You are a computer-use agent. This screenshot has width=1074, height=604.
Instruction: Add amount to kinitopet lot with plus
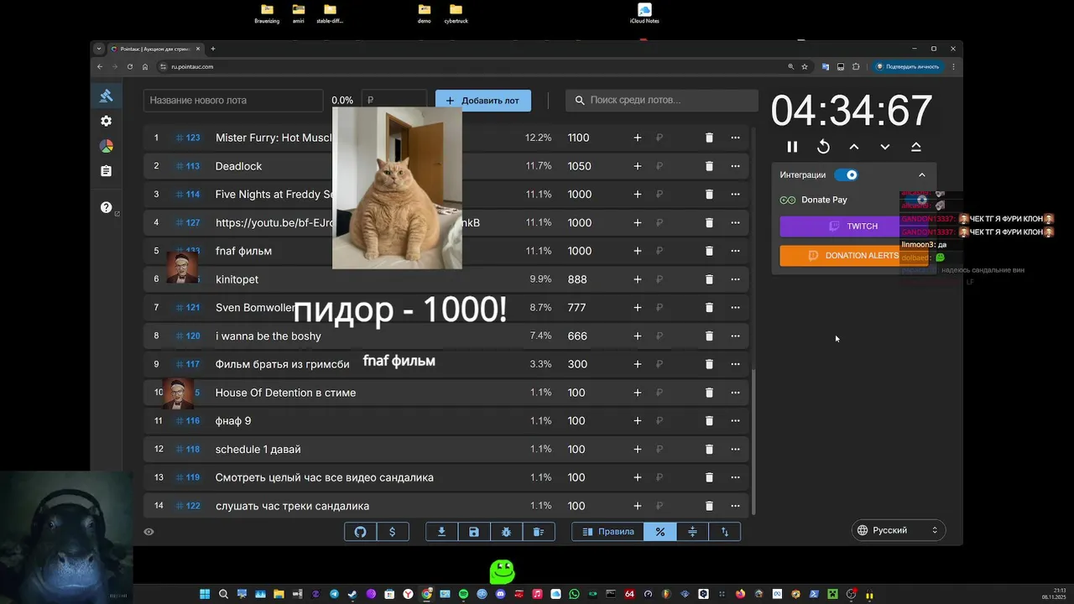[638, 279]
